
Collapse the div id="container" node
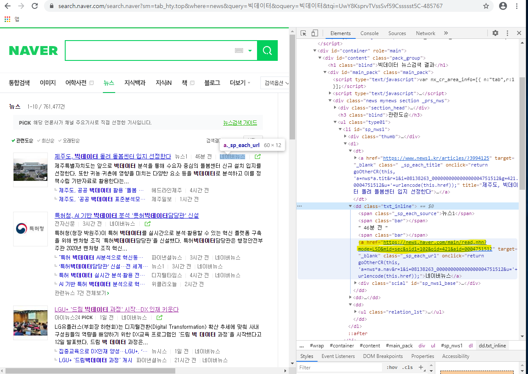(x=315, y=51)
